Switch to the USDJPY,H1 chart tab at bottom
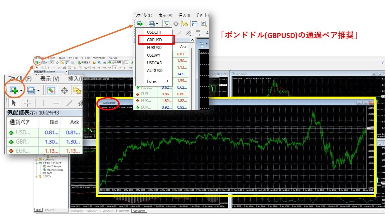 124,211
